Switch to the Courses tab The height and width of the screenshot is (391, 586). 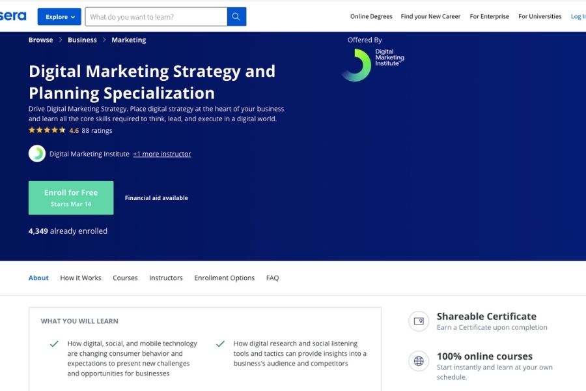tap(125, 278)
